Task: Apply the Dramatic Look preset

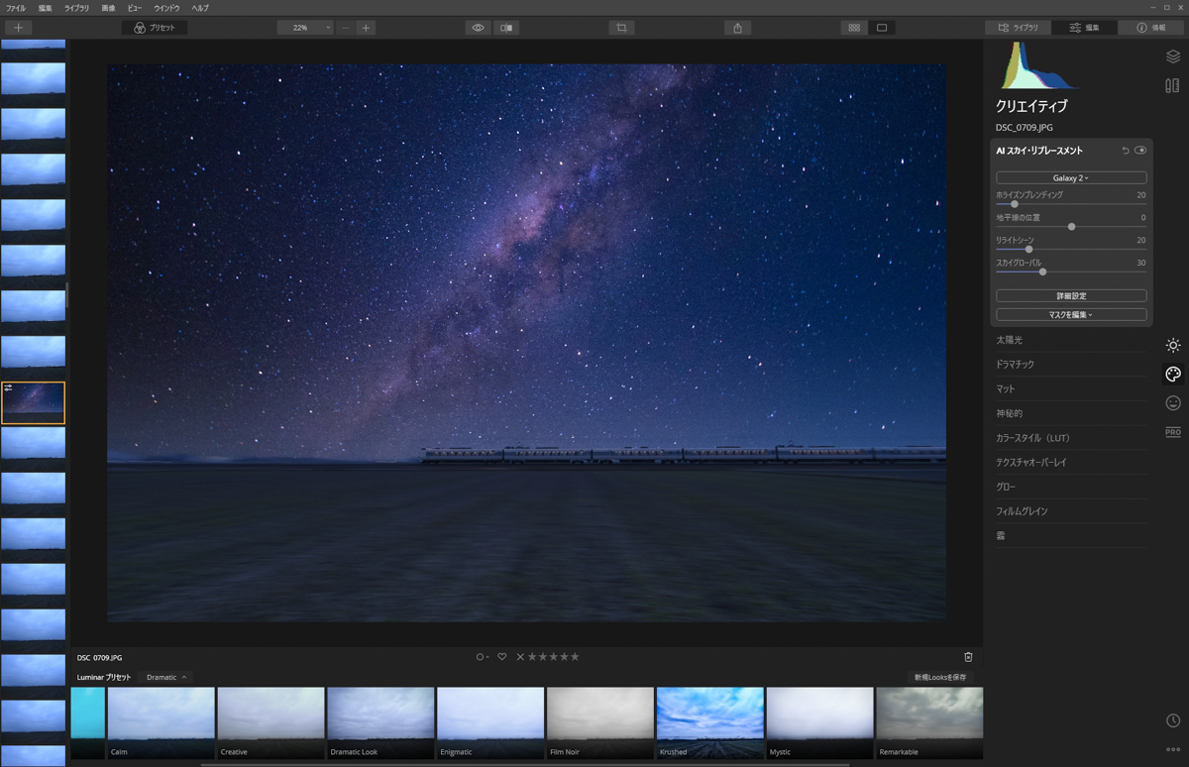Action: point(380,723)
